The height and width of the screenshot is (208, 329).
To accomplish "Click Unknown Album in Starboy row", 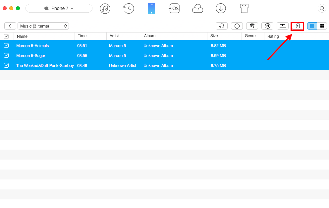I will pos(158,66).
